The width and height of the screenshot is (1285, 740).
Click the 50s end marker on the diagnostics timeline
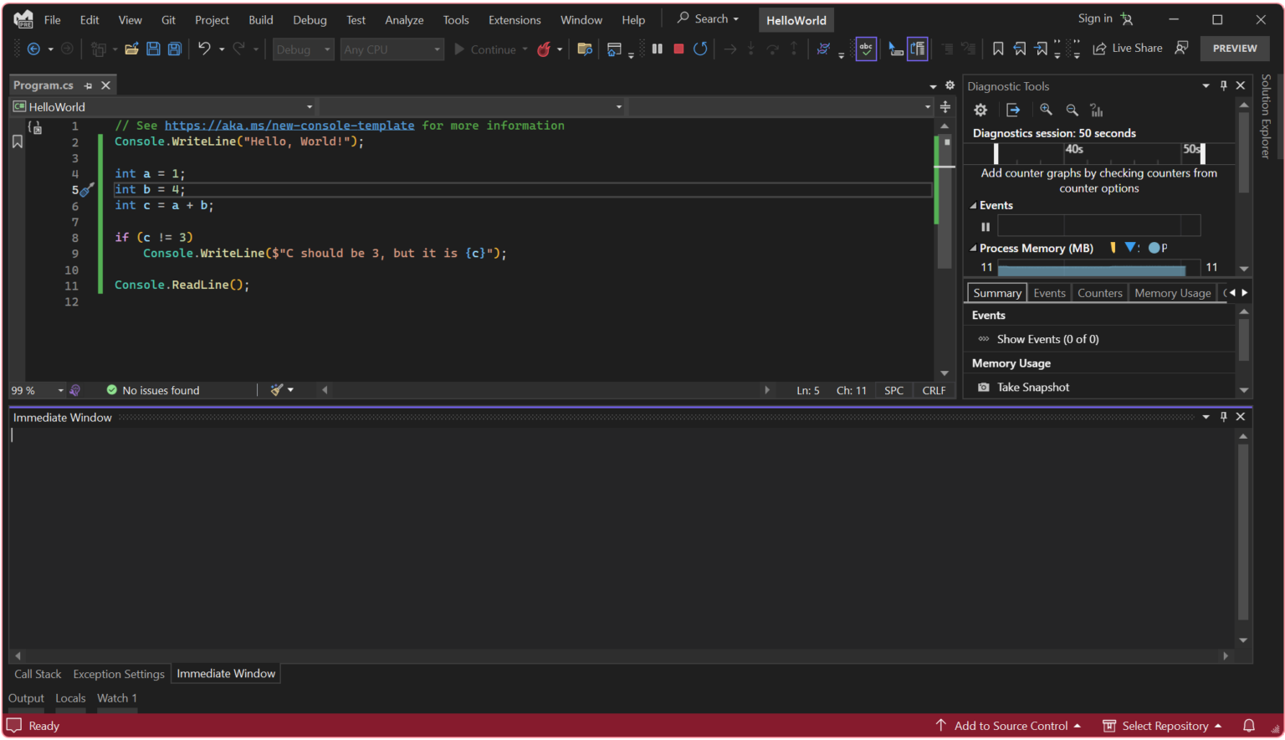1202,153
